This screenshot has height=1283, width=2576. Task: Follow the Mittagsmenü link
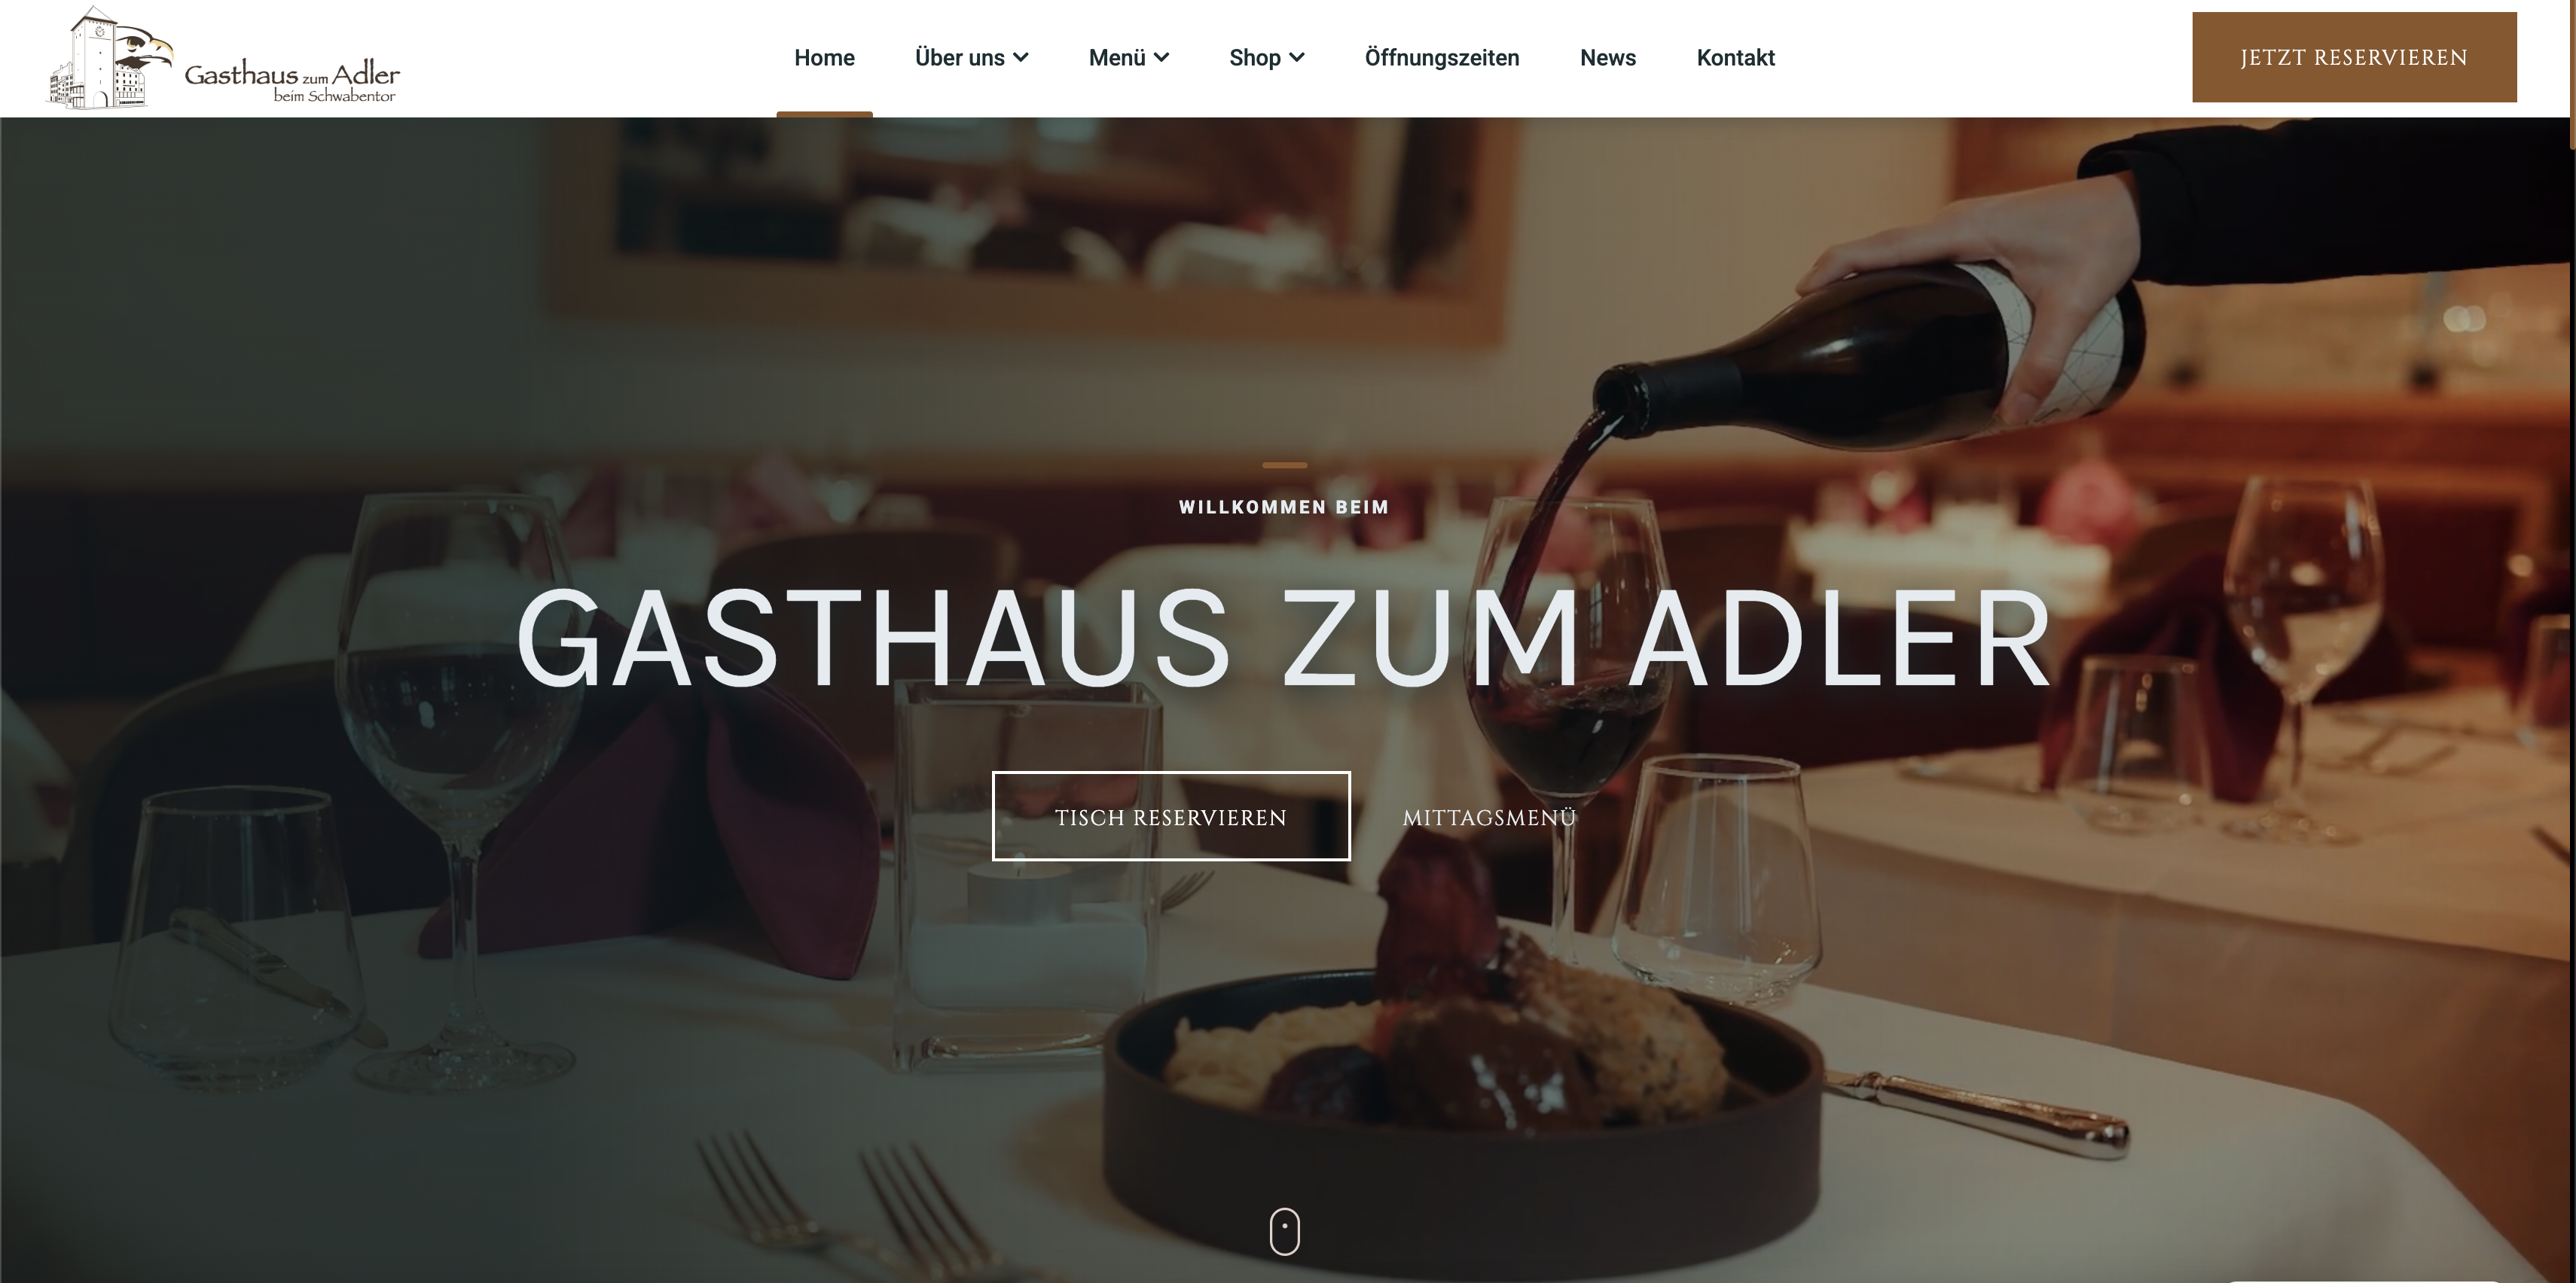1489,818
